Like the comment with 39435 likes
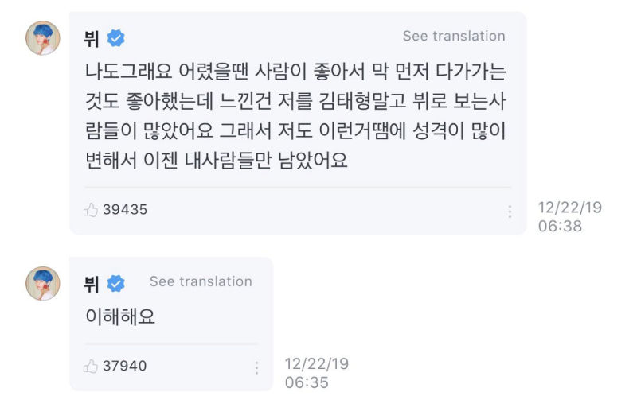The image size is (637, 396). 91,210
